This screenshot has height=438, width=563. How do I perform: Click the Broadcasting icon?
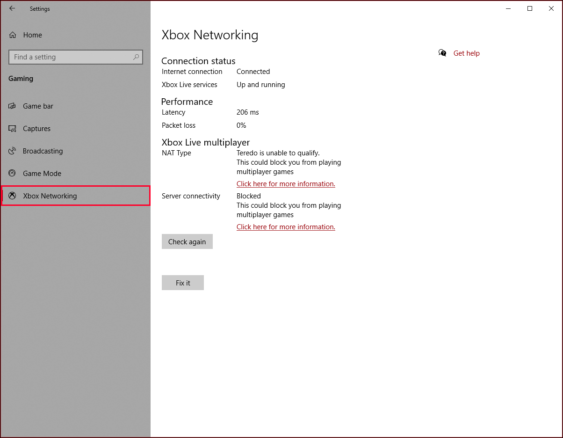point(13,151)
